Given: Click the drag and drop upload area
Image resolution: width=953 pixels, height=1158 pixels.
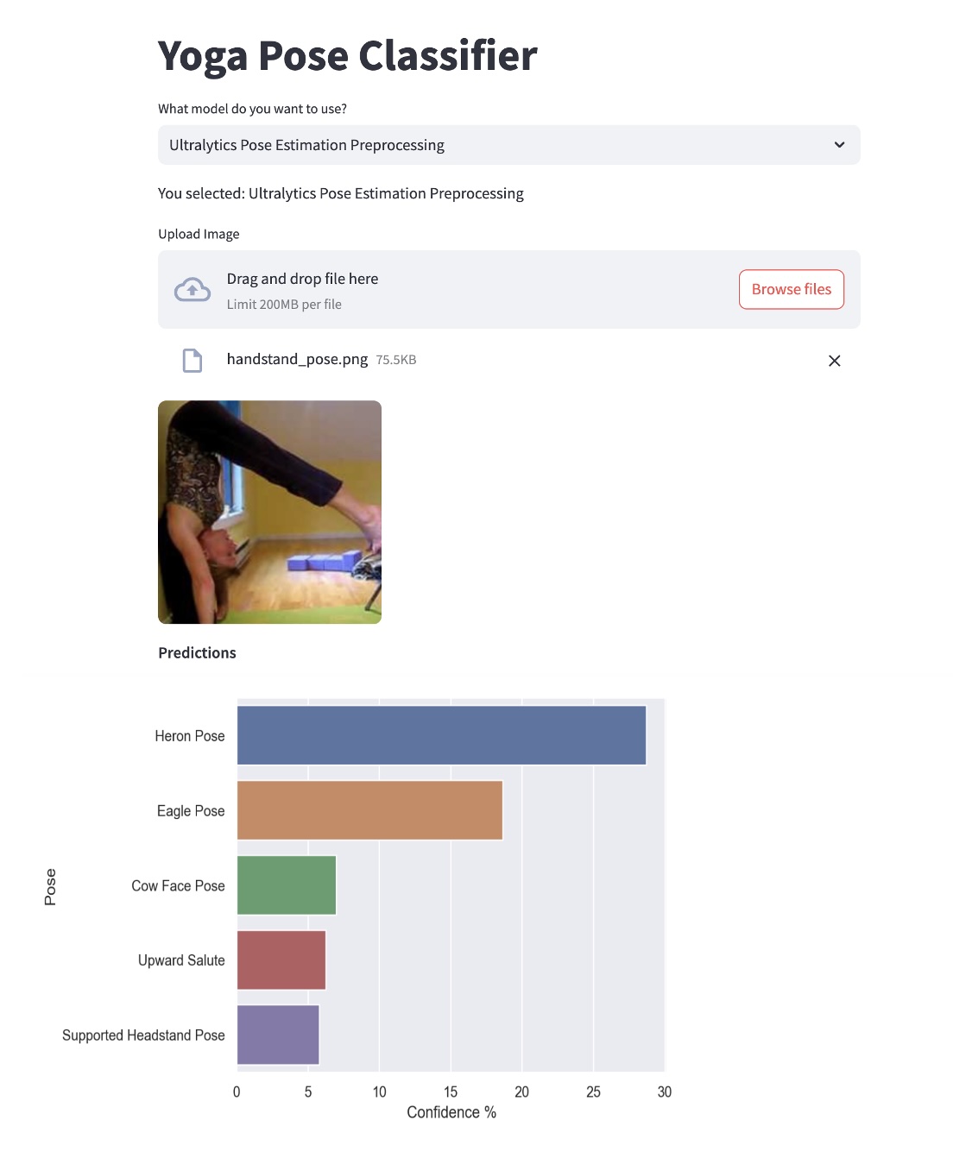Looking at the screenshot, I should 466,290.
